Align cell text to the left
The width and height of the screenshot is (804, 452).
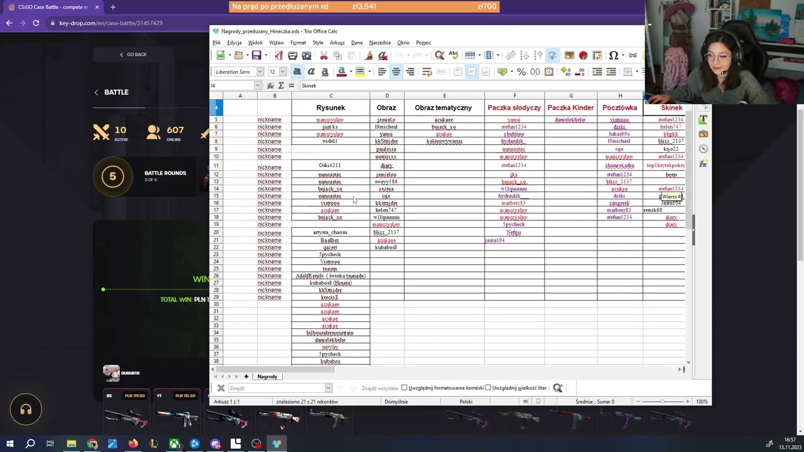point(382,72)
